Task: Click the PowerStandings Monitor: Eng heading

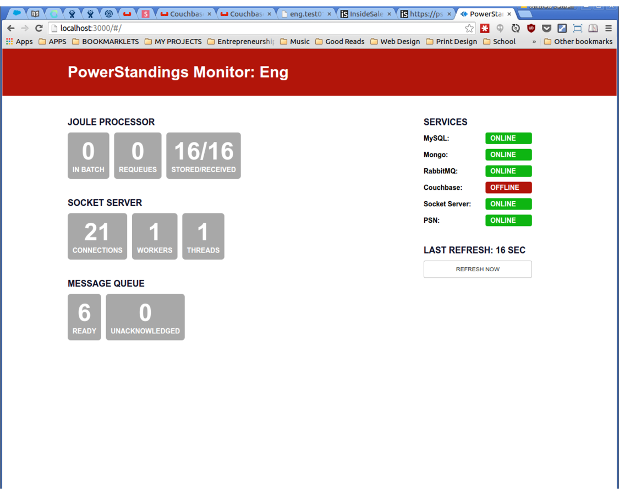Action: [x=178, y=72]
